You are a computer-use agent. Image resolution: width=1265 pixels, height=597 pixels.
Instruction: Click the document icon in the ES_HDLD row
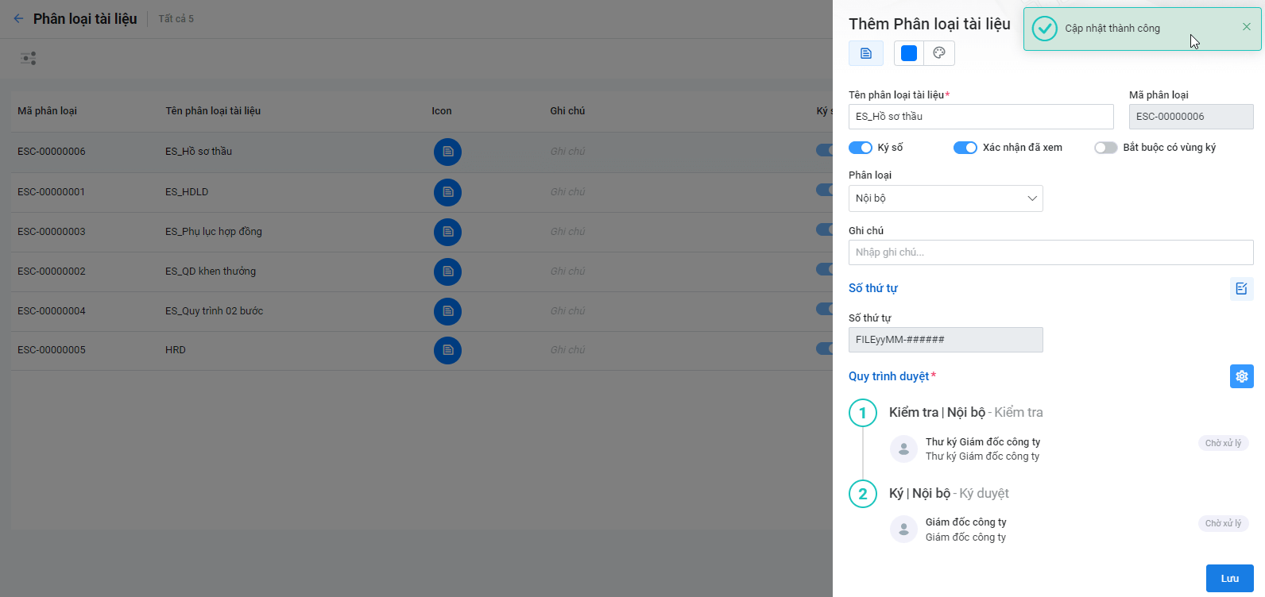coord(447,192)
